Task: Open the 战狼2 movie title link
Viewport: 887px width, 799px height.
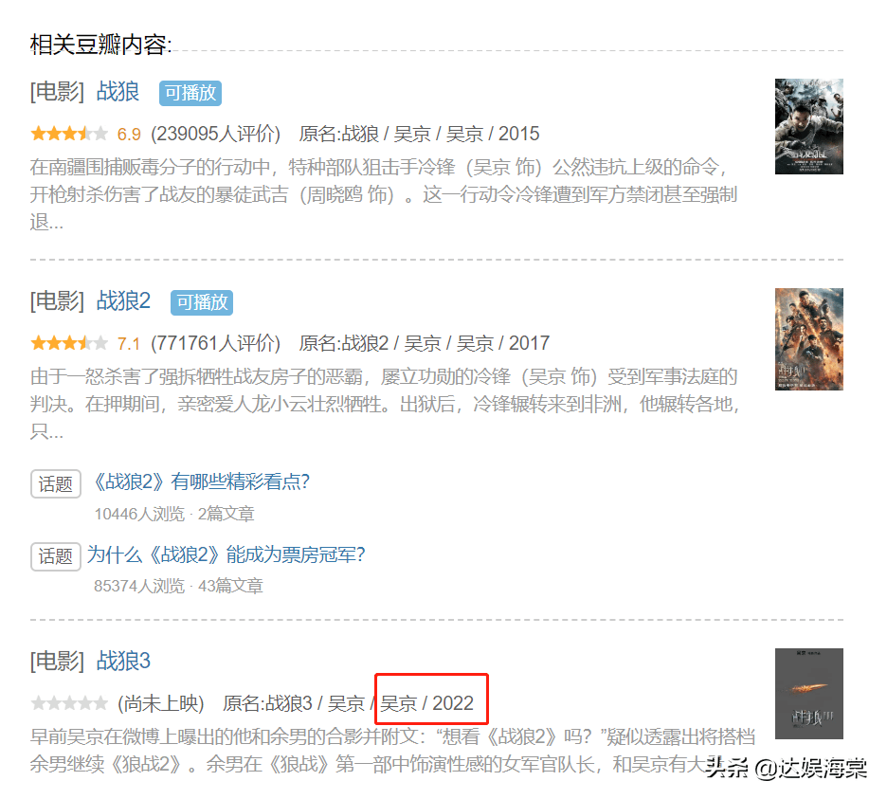Action: pos(123,301)
